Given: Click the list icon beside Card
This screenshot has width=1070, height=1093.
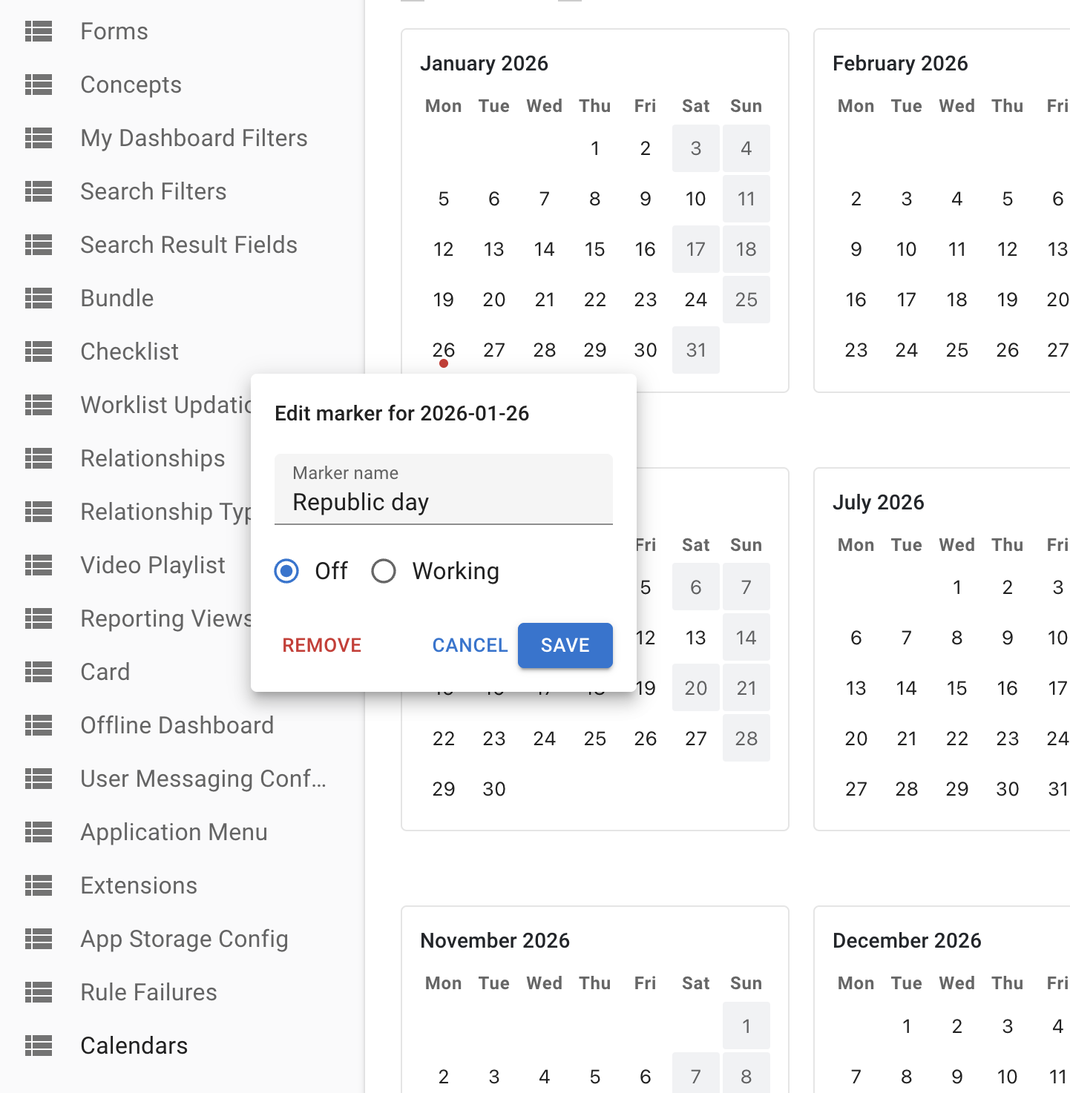Looking at the screenshot, I should 39,672.
